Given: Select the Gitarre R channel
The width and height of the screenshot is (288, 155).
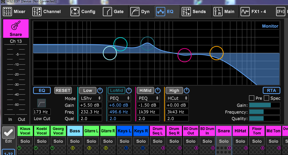Looking at the screenshot, I should [108, 131].
